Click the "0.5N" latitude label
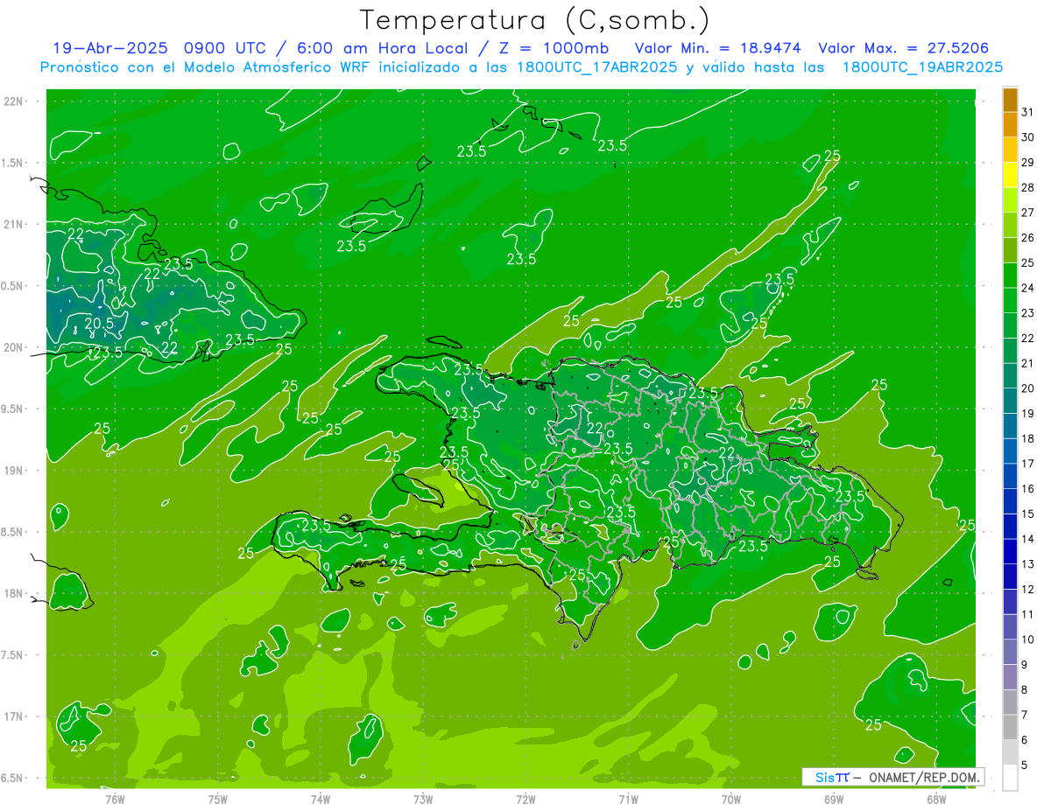 click(14, 286)
